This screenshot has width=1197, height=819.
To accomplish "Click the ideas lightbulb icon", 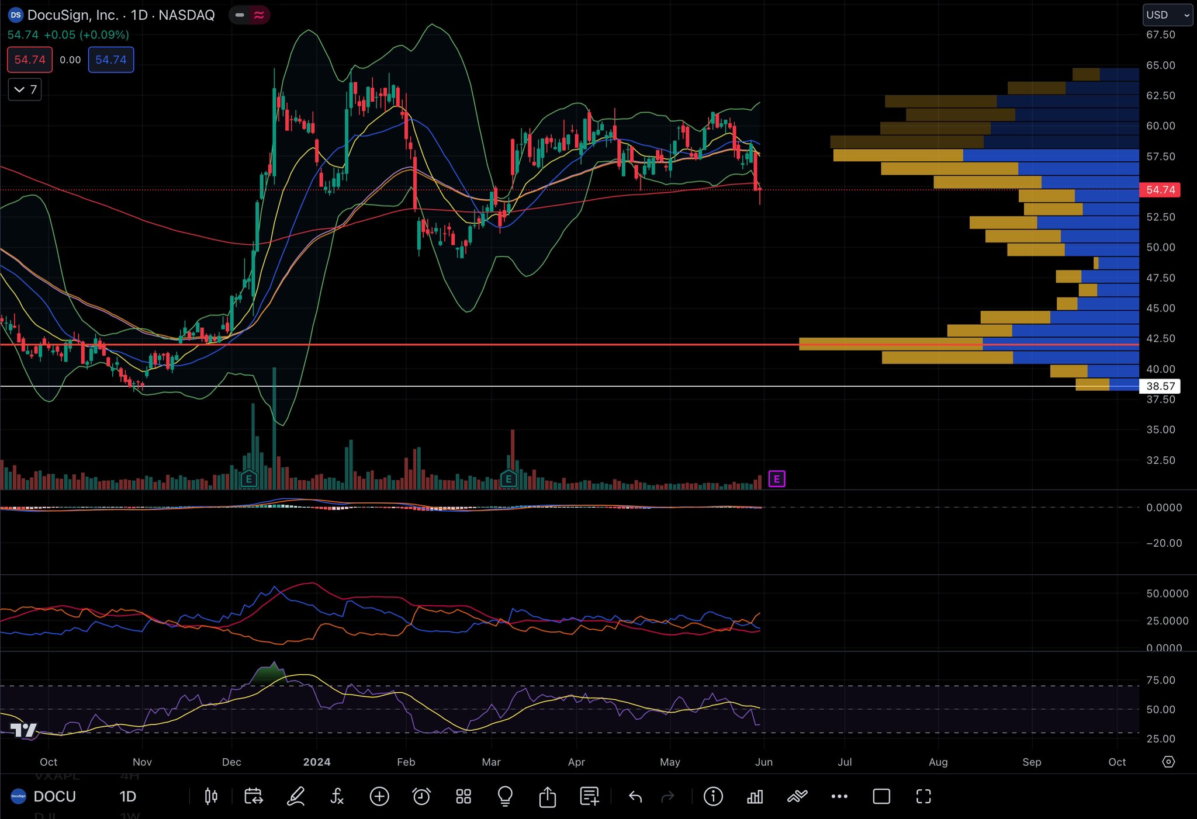I will (x=505, y=796).
